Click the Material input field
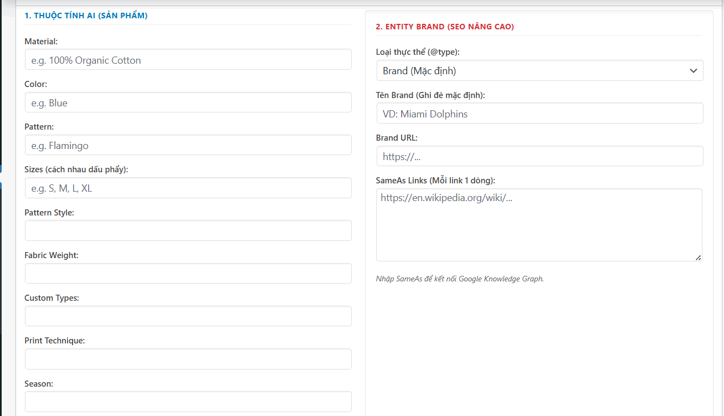The image size is (724, 416). [x=188, y=60]
